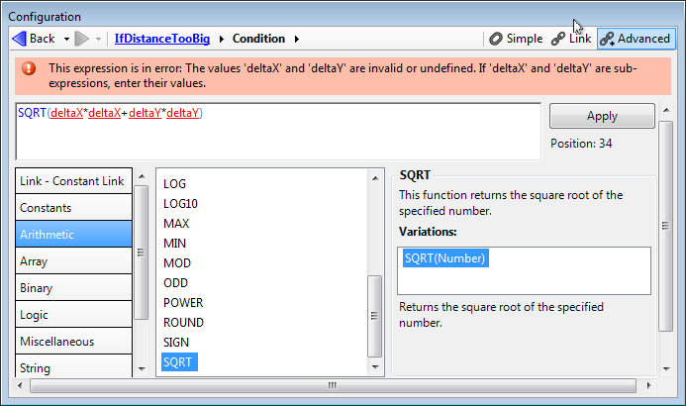Open the Forward history dropdown arrow
The width and height of the screenshot is (686, 406).
pyautogui.click(x=100, y=39)
